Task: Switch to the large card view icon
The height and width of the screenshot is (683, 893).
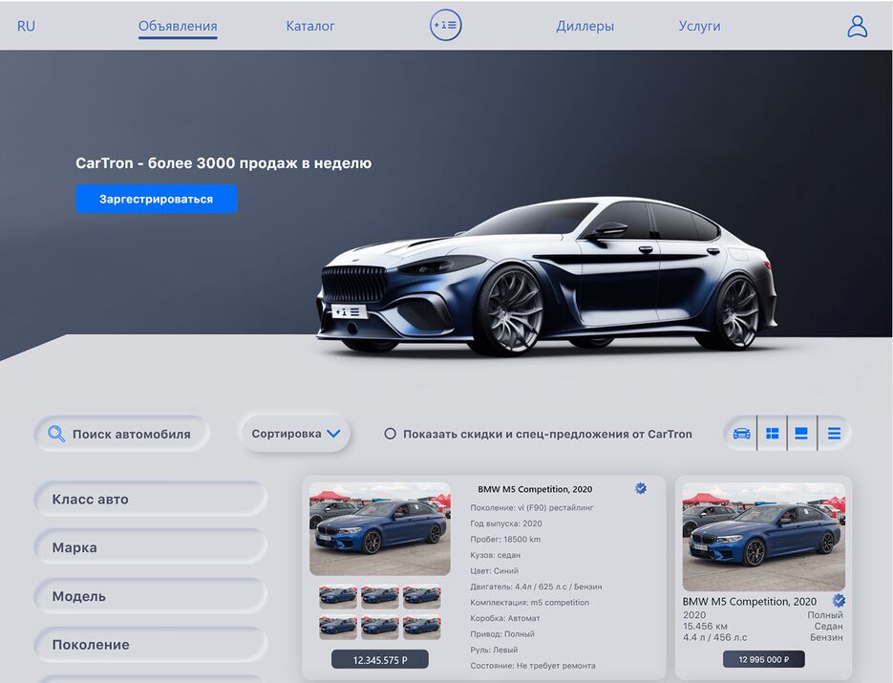Action: coord(801,434)
